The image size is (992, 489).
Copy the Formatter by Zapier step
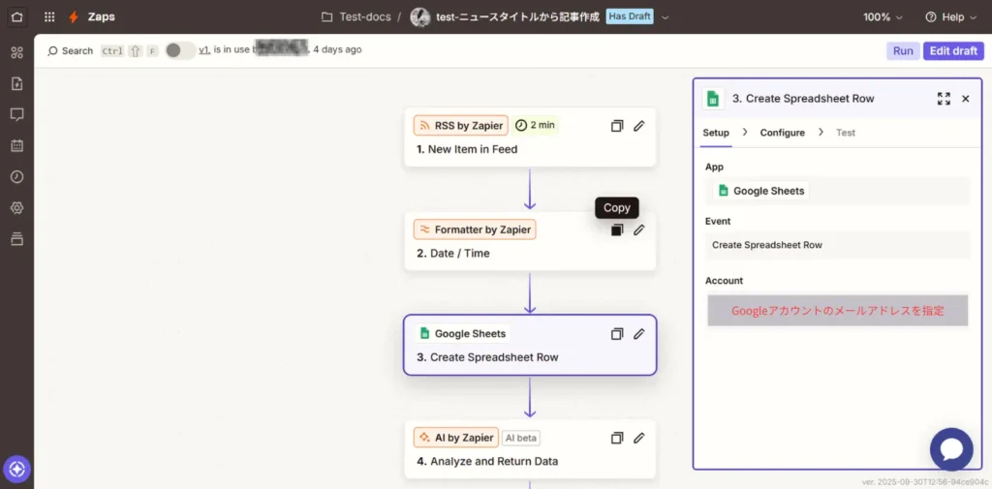617,229
